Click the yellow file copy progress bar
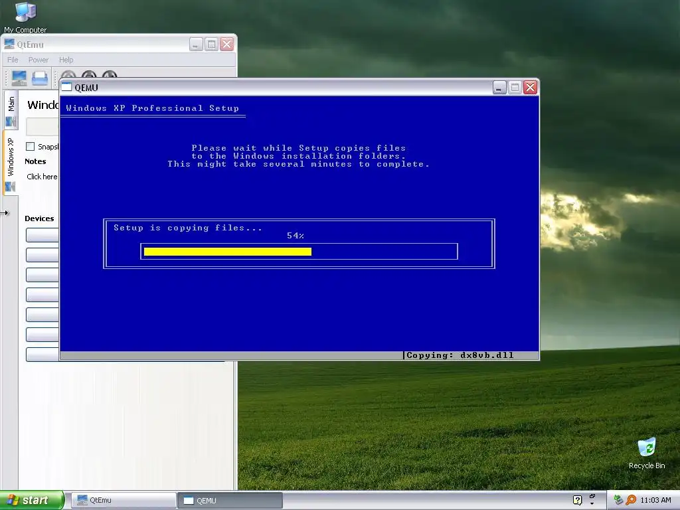Image resolution: width=680 pixels, height=510 pixels. 228,252
